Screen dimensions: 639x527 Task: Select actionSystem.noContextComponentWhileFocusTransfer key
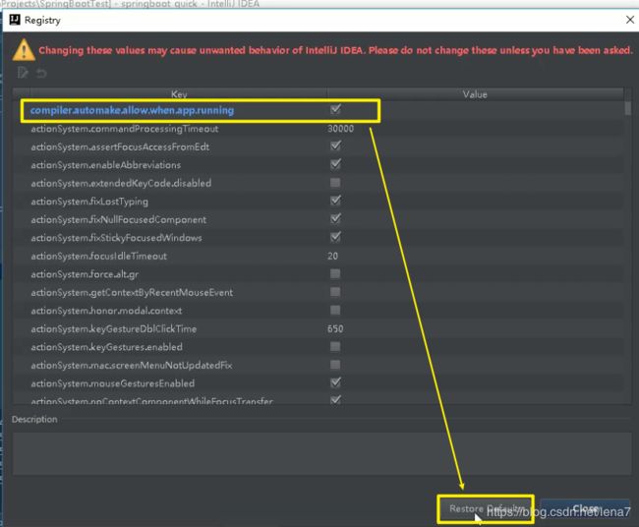coord(152,401)
